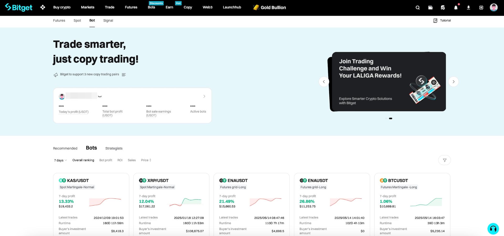Image resolution: width=504 pixels, height=236 pixels.
Task: Click the avatar in the bot summary card
Action: [x=62, y=96]
